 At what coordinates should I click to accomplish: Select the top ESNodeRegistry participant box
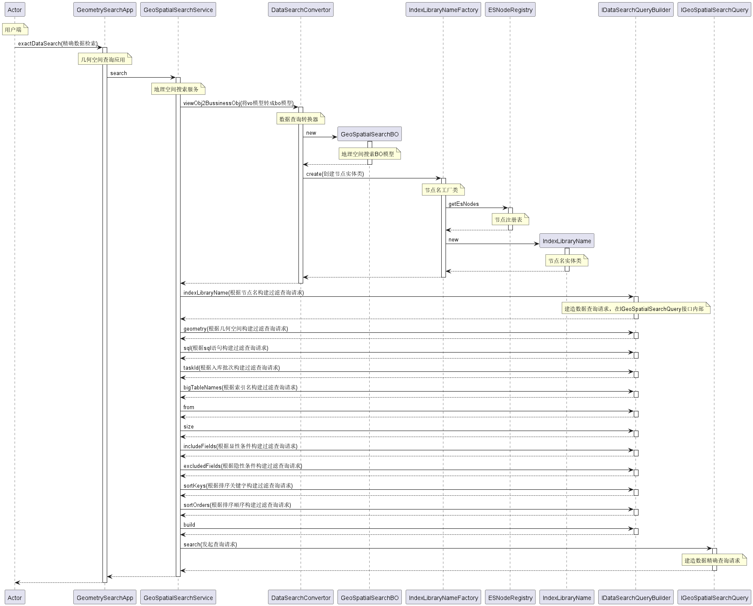[510, 10]
